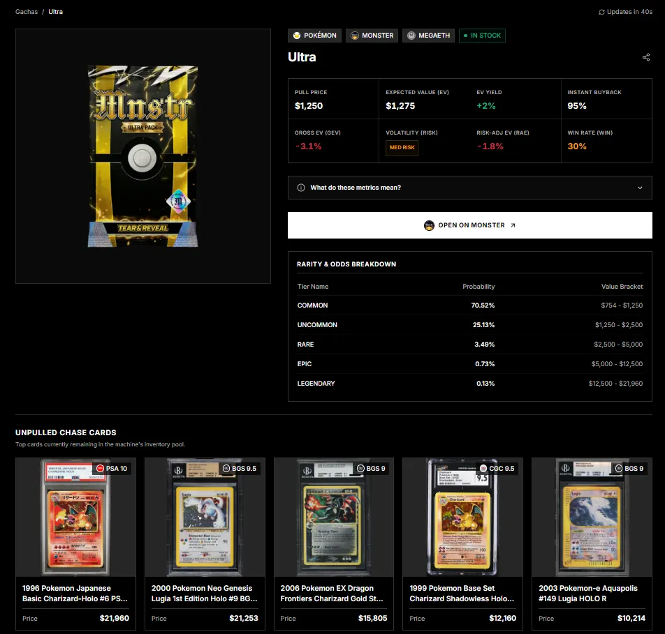665x634 pixels.
Task: Click the $12,500 - $21,960 value bracket
Action: pyautogui.click(x=615, y=384)
